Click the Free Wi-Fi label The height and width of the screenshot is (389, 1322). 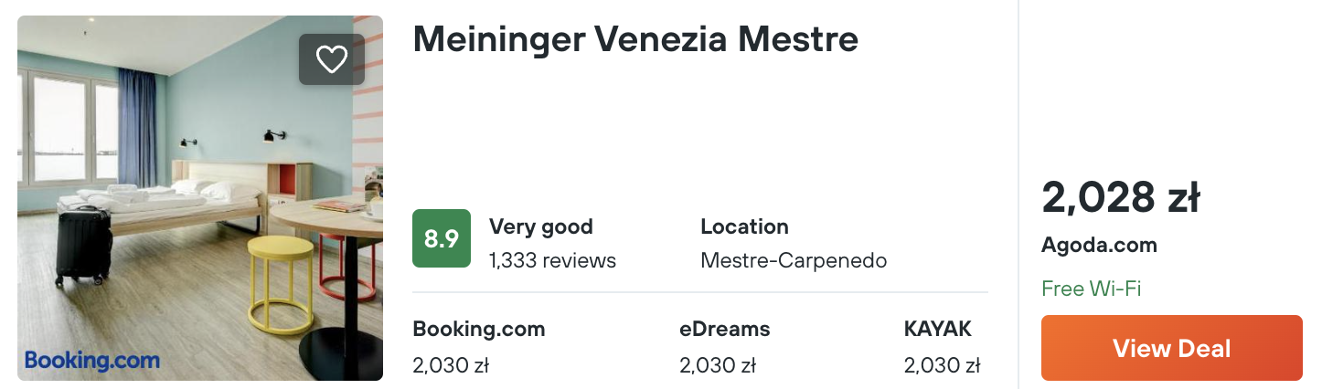1092,289
